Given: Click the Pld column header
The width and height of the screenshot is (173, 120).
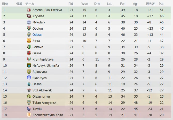Looking at the screenshot, I should (70, 4).
